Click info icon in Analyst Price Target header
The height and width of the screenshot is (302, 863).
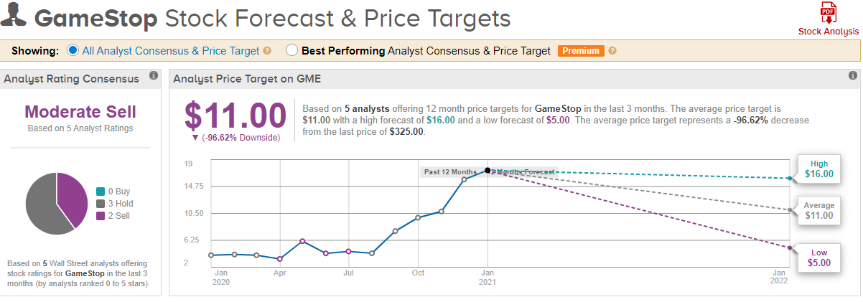852,75
